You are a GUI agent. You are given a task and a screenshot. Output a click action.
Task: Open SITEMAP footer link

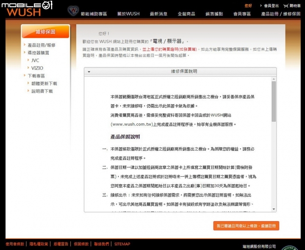(122, 244)
